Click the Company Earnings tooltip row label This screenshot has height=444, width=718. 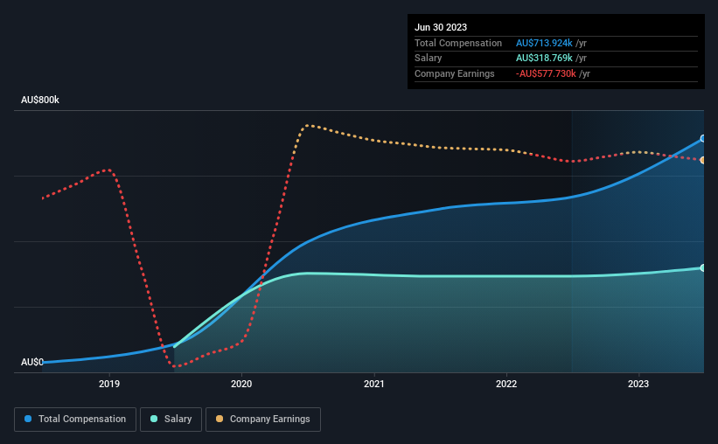tap(454, 73)
